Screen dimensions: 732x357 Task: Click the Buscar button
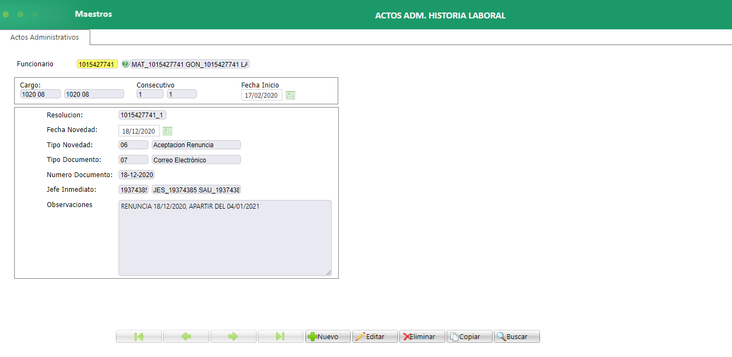pyautogui.click(x=517, y=337)
